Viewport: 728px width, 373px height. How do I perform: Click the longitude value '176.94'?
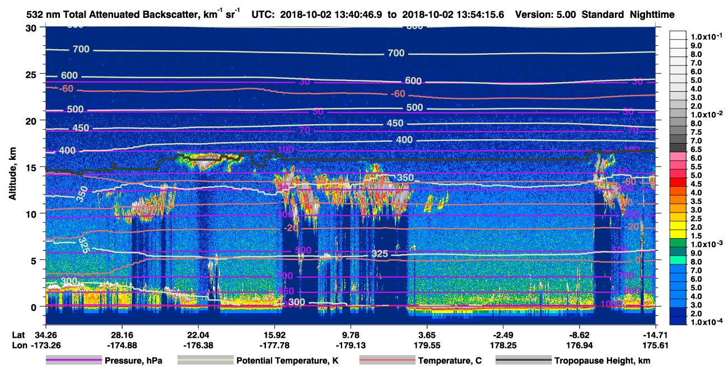[x=579, y=346]
